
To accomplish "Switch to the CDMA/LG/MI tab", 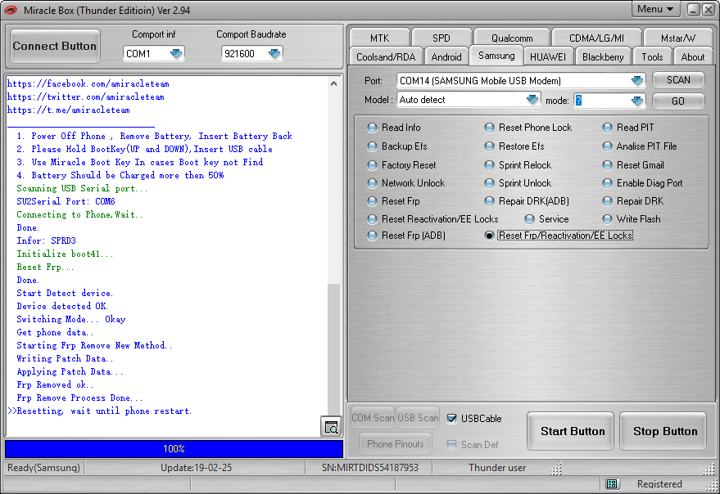I will (x=596, y=38).
